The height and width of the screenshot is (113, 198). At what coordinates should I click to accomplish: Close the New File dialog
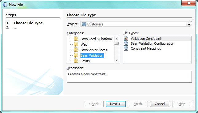(x=189, y=3)
